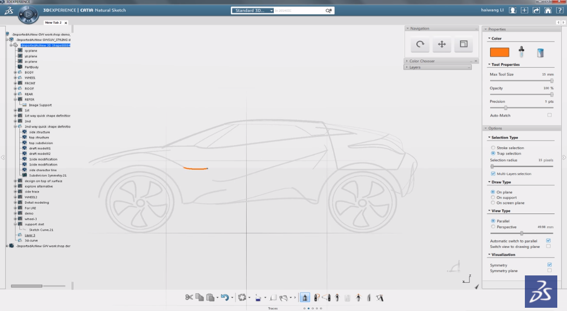Expand the Layers panel

coord(415,67)
